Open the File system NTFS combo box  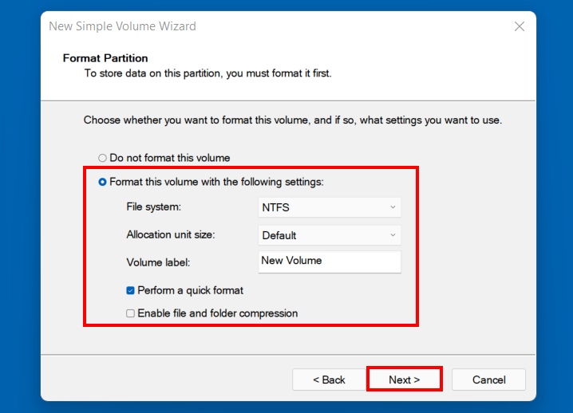coord(330,207)
